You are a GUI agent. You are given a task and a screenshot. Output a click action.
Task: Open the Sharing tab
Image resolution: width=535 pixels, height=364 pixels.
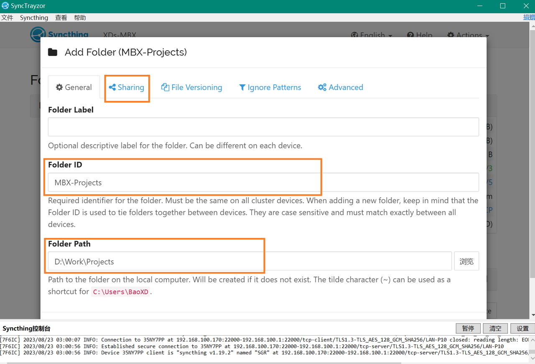(x=127, y=87)
